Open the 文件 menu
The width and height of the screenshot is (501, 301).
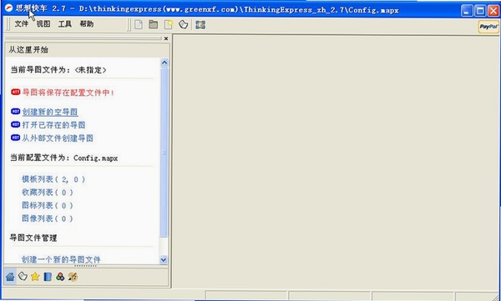pos(22,24)
